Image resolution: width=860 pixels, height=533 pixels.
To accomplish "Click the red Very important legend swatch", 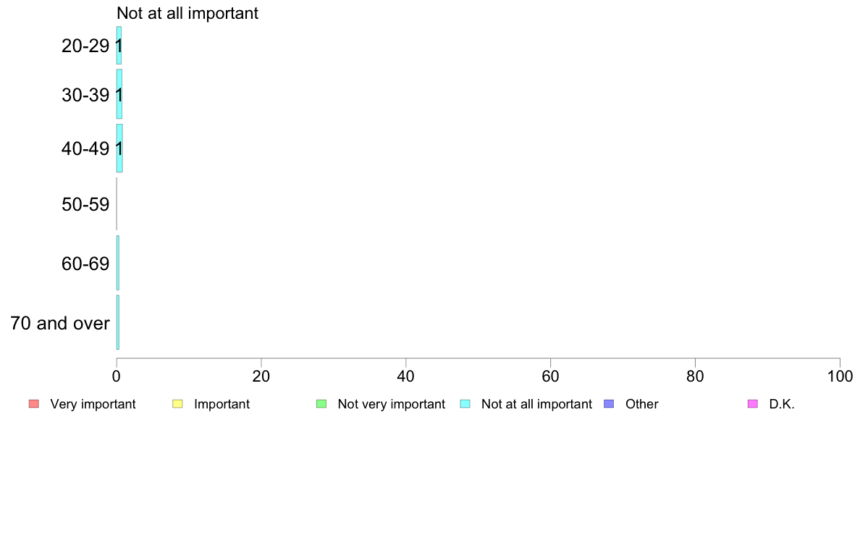I will pyautogui.click(x=34, y=404).
